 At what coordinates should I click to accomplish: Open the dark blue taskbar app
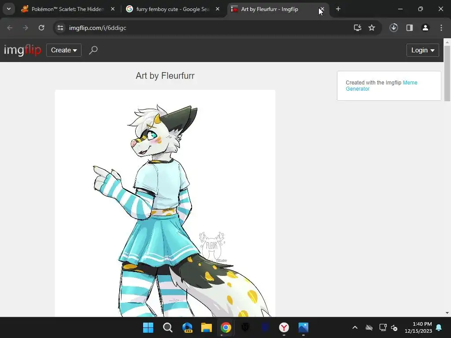pos(265,327)
